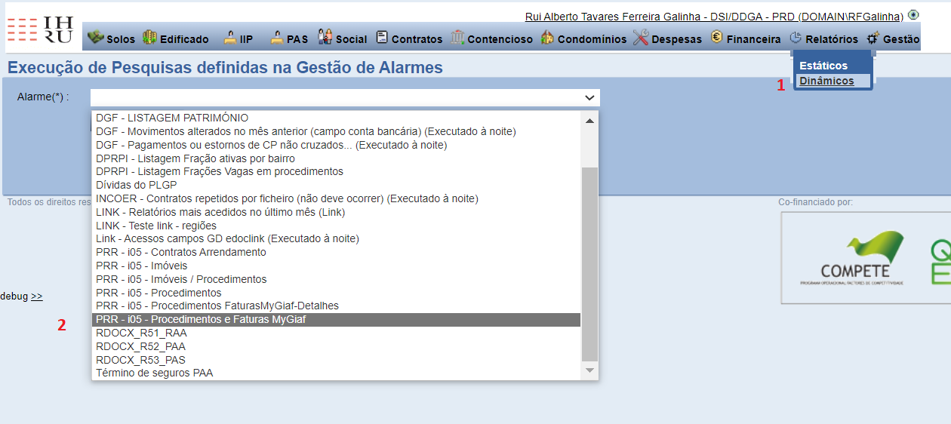This screenshot has width=951, height=424.
Task: Pick 'Dívidas do PLGP' from the list
Action: coord(137,185)
